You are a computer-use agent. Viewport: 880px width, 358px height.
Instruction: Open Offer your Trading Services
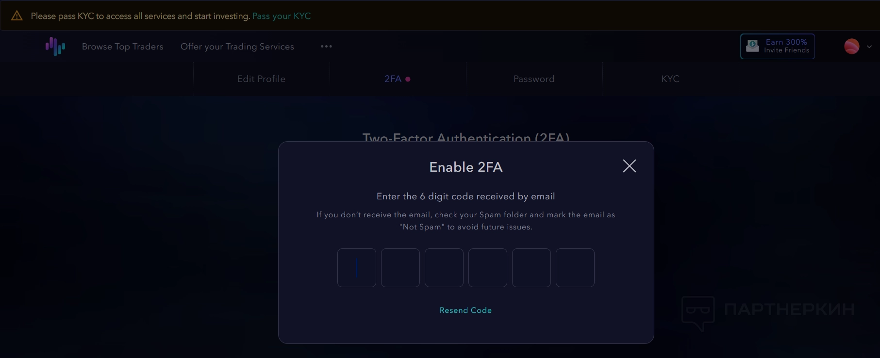click(x=237, y=47)
